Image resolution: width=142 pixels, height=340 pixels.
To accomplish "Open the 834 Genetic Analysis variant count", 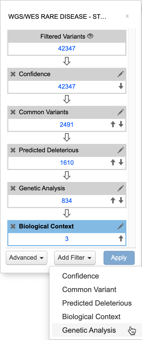I will tap(67, 201).
